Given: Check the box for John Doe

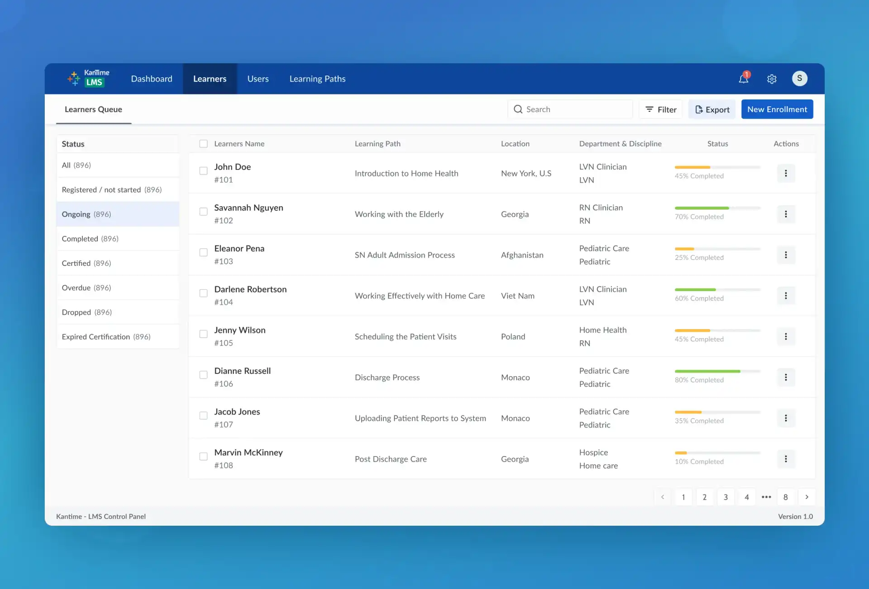Looking at the screenshot, I should tap(204, 171).
